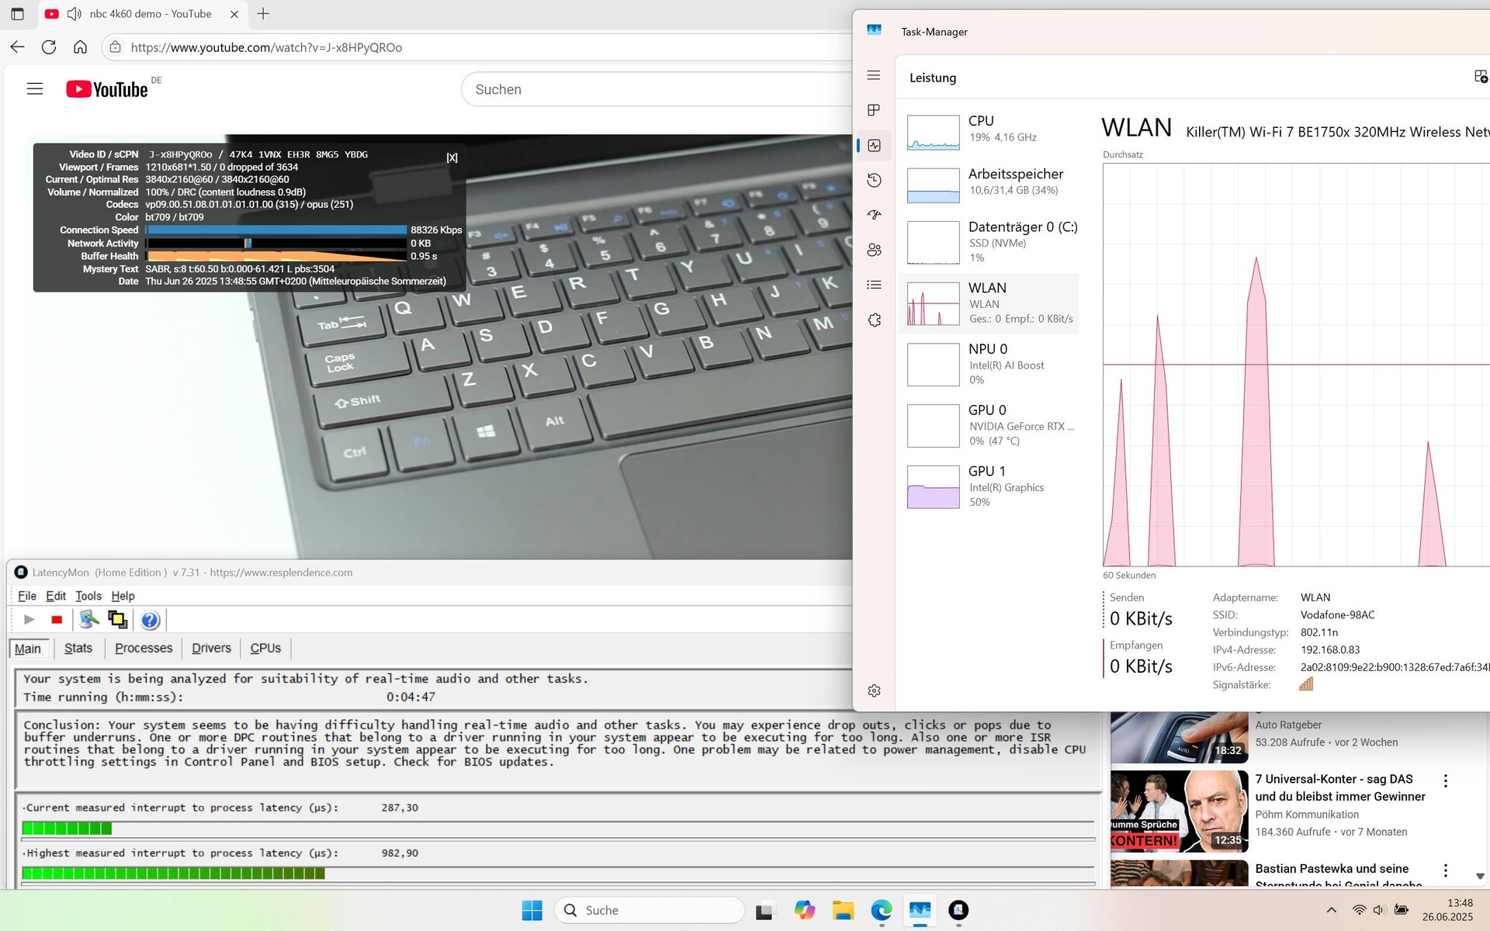Open LatencyMon help question mark icon
The width and height of the screenshot is (1490, 931).
[150, 619]
